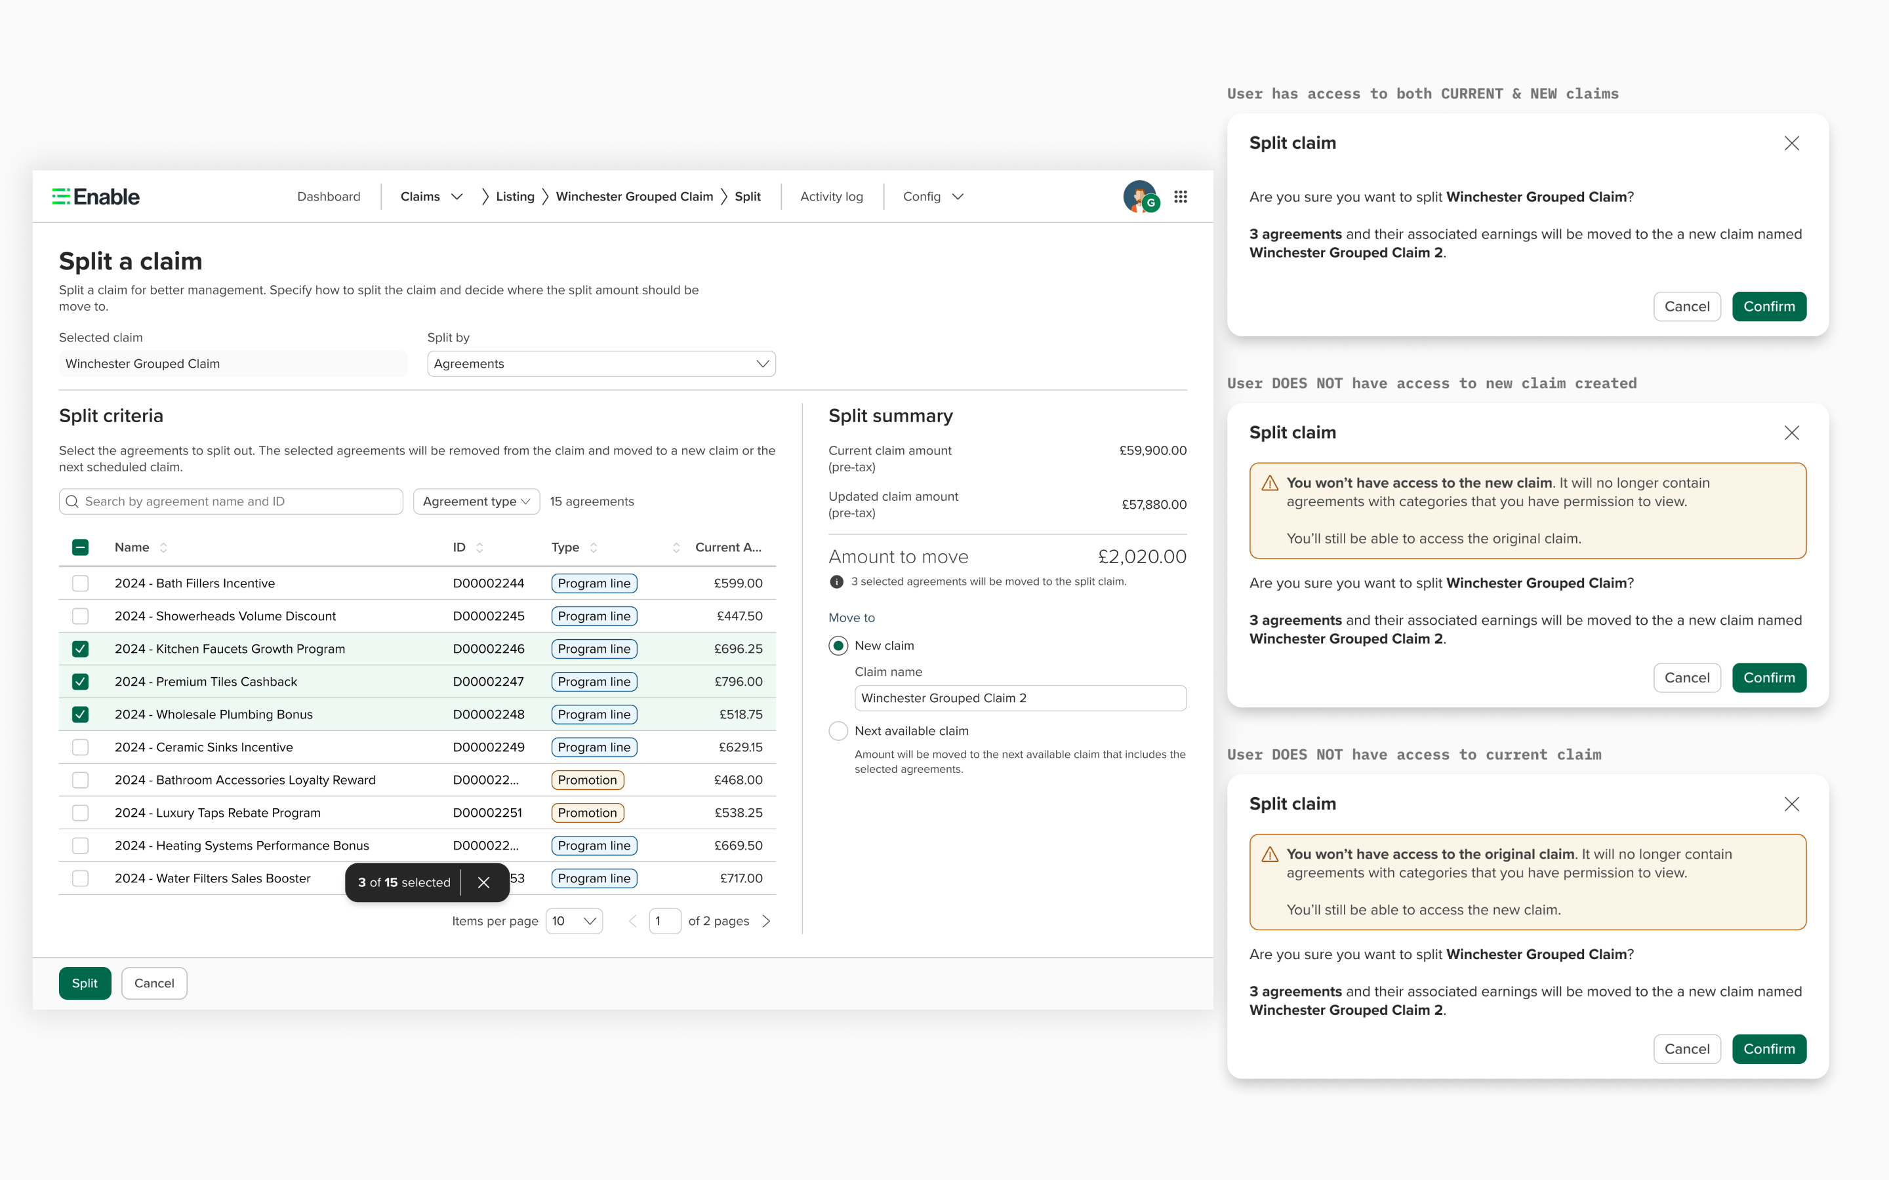Click the Selected claim field
The image size is (1889, 1180).
[233, 364]
